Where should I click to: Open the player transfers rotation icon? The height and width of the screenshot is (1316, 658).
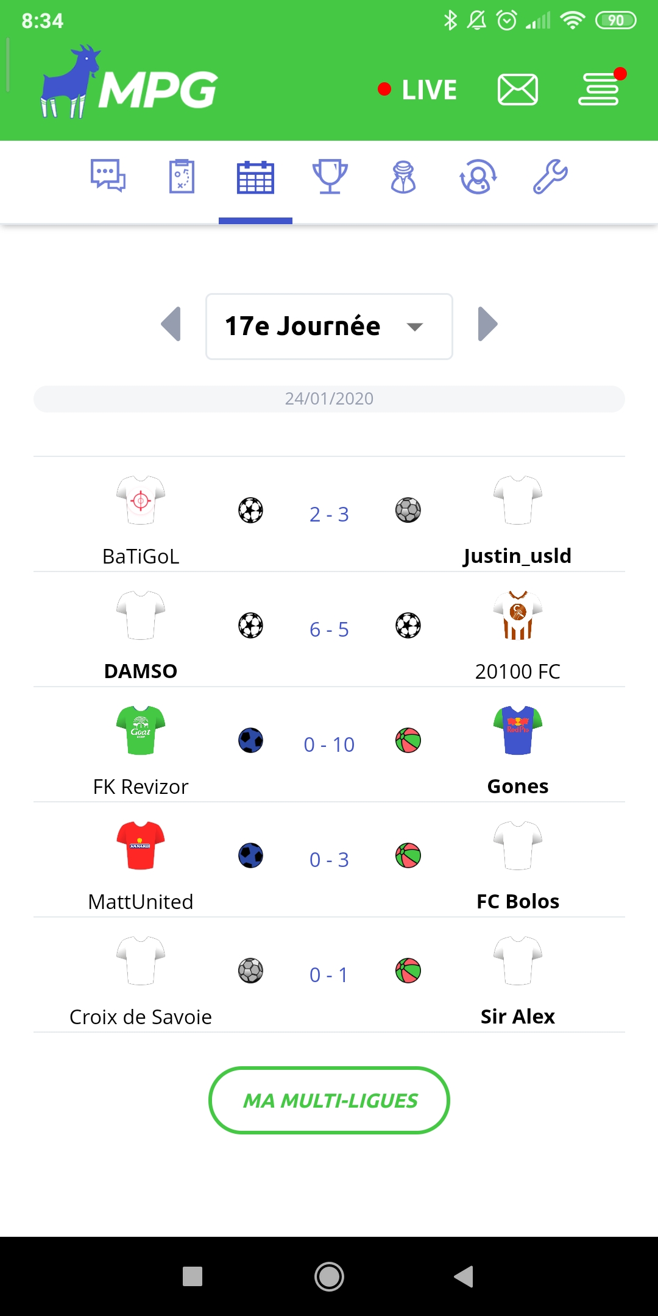tap(478, 177)
